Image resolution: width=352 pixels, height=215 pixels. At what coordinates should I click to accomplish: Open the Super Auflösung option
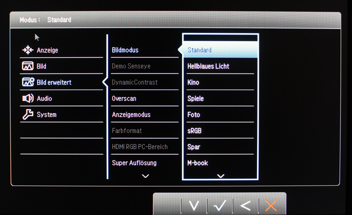tap(145, 163)
